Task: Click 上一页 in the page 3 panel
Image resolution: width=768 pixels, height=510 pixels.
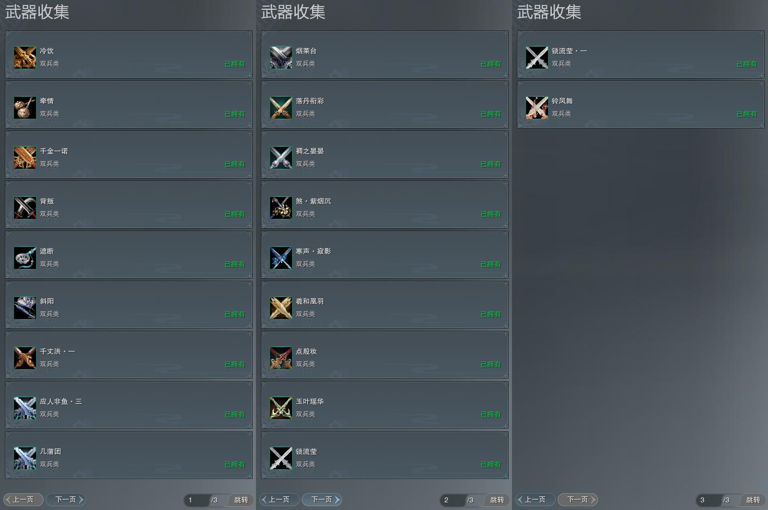Action: click(535, 499)
